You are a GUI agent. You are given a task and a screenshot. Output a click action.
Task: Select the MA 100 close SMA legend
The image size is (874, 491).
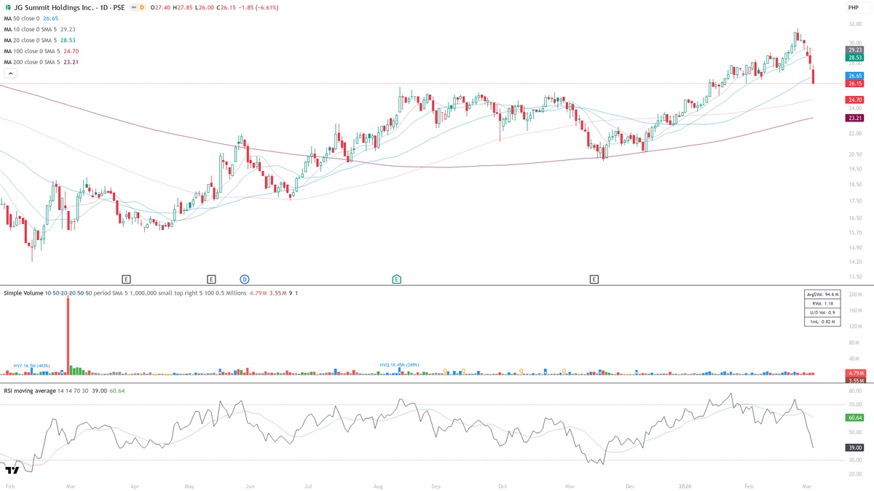click(x=41, y=51)
